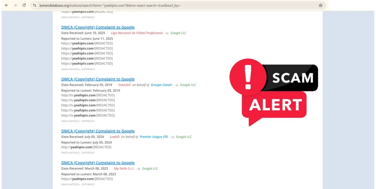The image size is (376, 189).
Task: Click the Sky Italia S.r.l. sender
Action: click(124, 168)
